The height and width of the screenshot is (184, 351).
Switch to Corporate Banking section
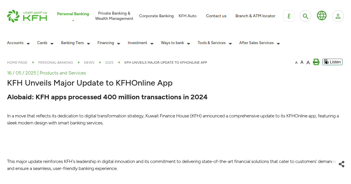coord(156,16)
